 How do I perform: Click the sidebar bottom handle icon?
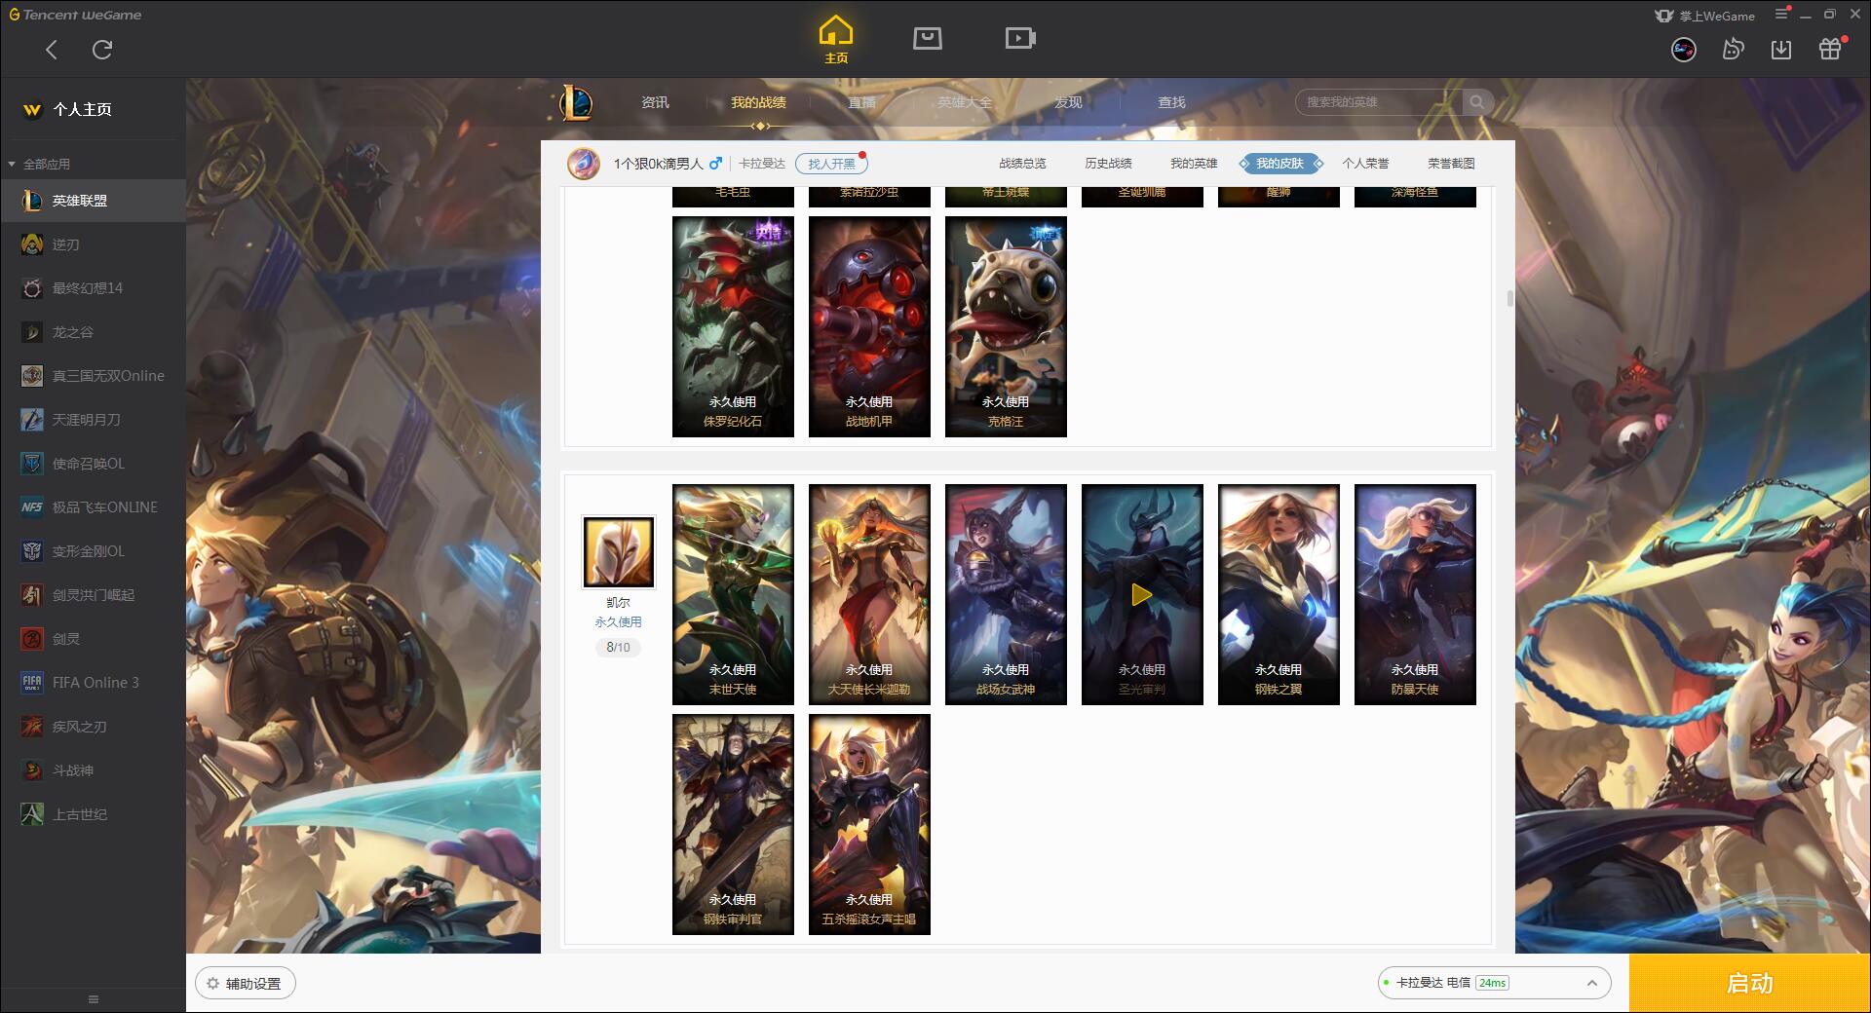[94, 999]
